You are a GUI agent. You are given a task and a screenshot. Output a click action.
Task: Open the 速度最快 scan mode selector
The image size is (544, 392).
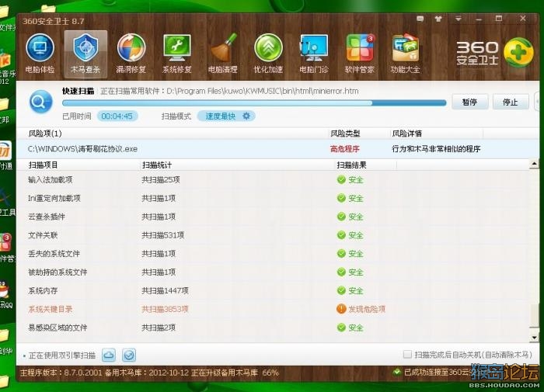click(226, 116)
